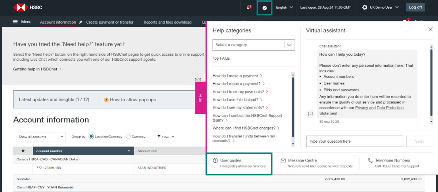Image resolution: width=438 pixels, height=192 pixels.
Task: Open the Reports and files download tab
Action: [167, 23]
